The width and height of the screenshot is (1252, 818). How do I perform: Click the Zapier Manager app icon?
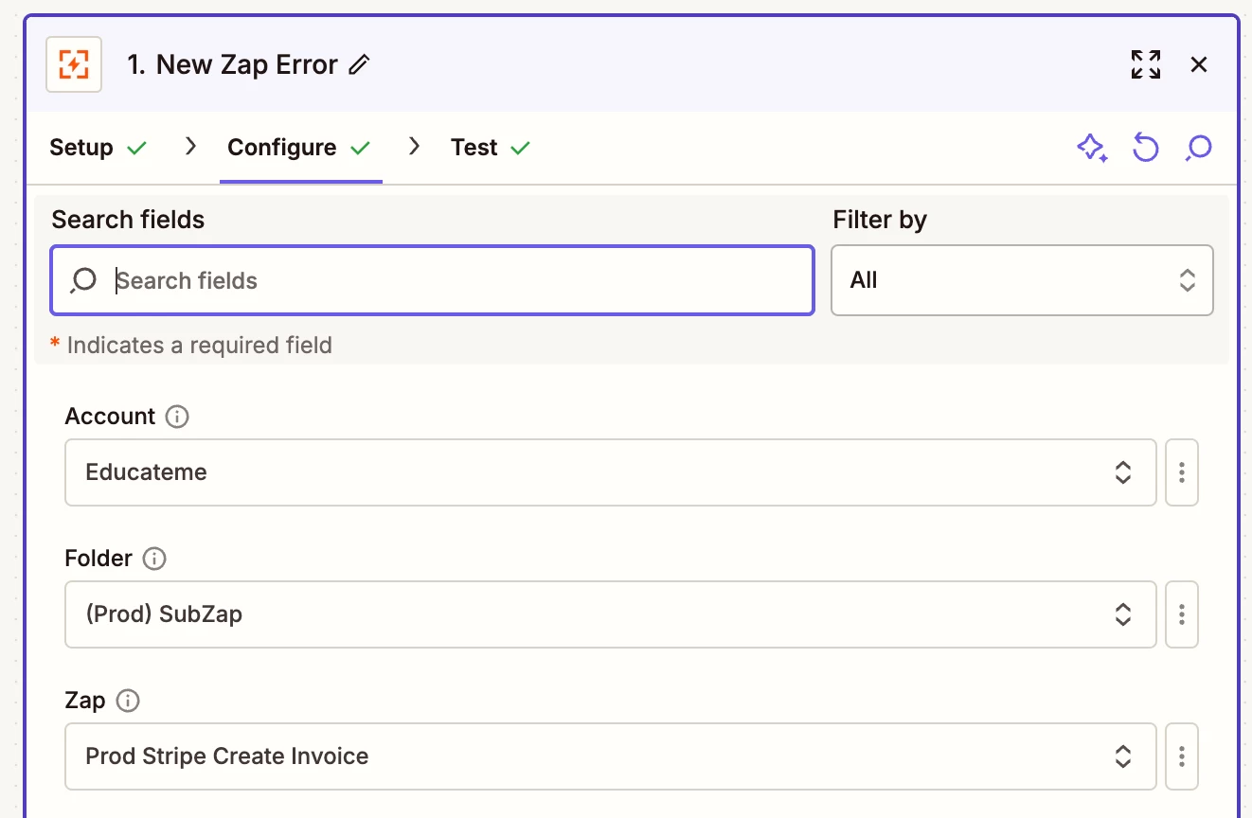pyautogui.click(x=74, y=64)
